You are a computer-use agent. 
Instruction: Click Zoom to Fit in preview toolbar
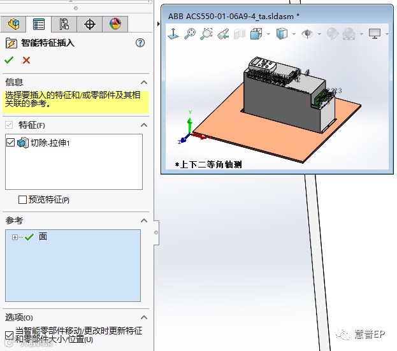pos(190,34)
